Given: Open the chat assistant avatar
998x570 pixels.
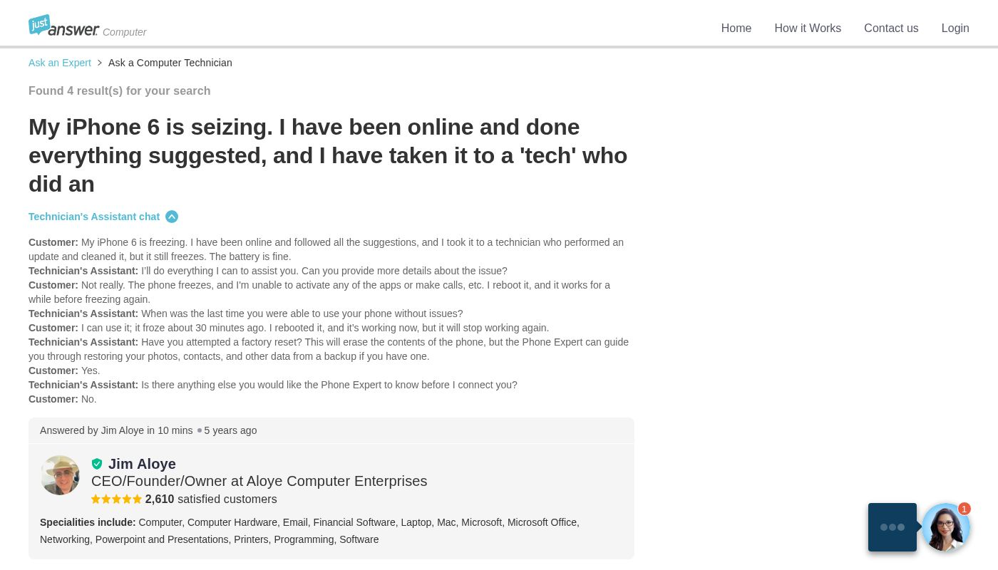Looking at the screenshot, I should coord(945,528).
